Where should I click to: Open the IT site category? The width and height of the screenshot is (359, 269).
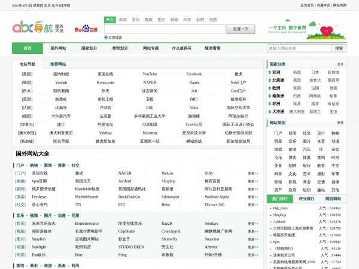pyautogui.click(x=321, y=149)
